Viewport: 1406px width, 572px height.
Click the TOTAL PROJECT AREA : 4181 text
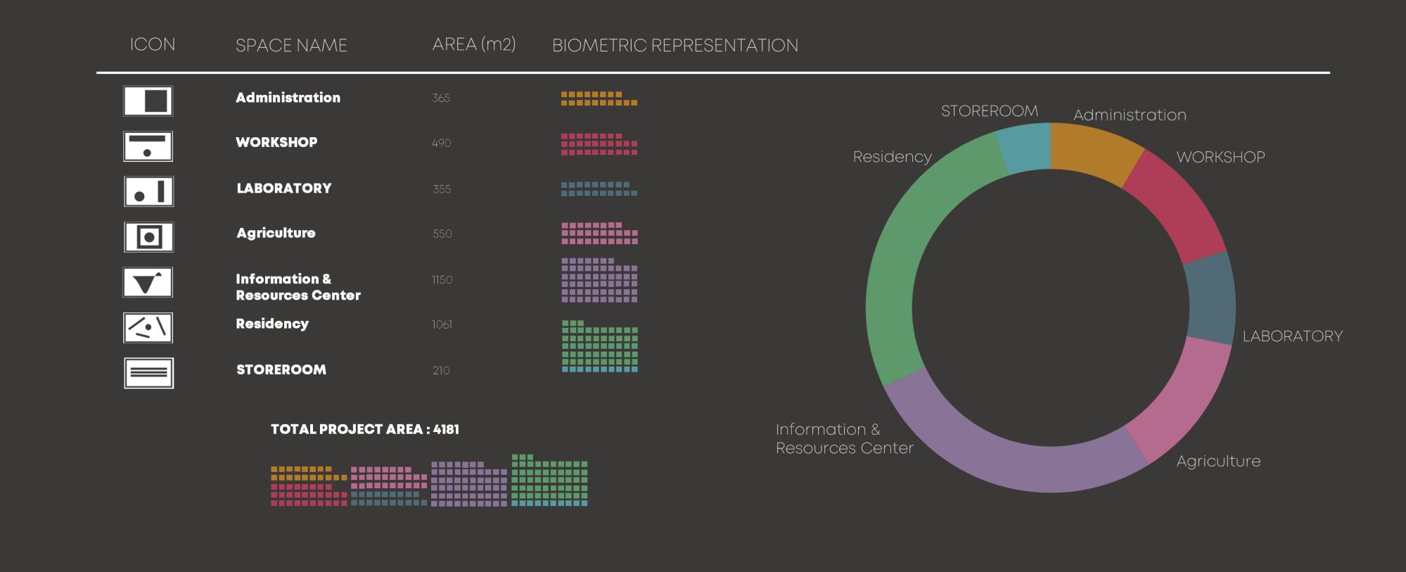click(364, 429)
